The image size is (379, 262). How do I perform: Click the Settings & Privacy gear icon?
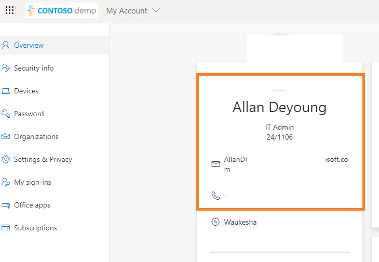pos(6,159)
